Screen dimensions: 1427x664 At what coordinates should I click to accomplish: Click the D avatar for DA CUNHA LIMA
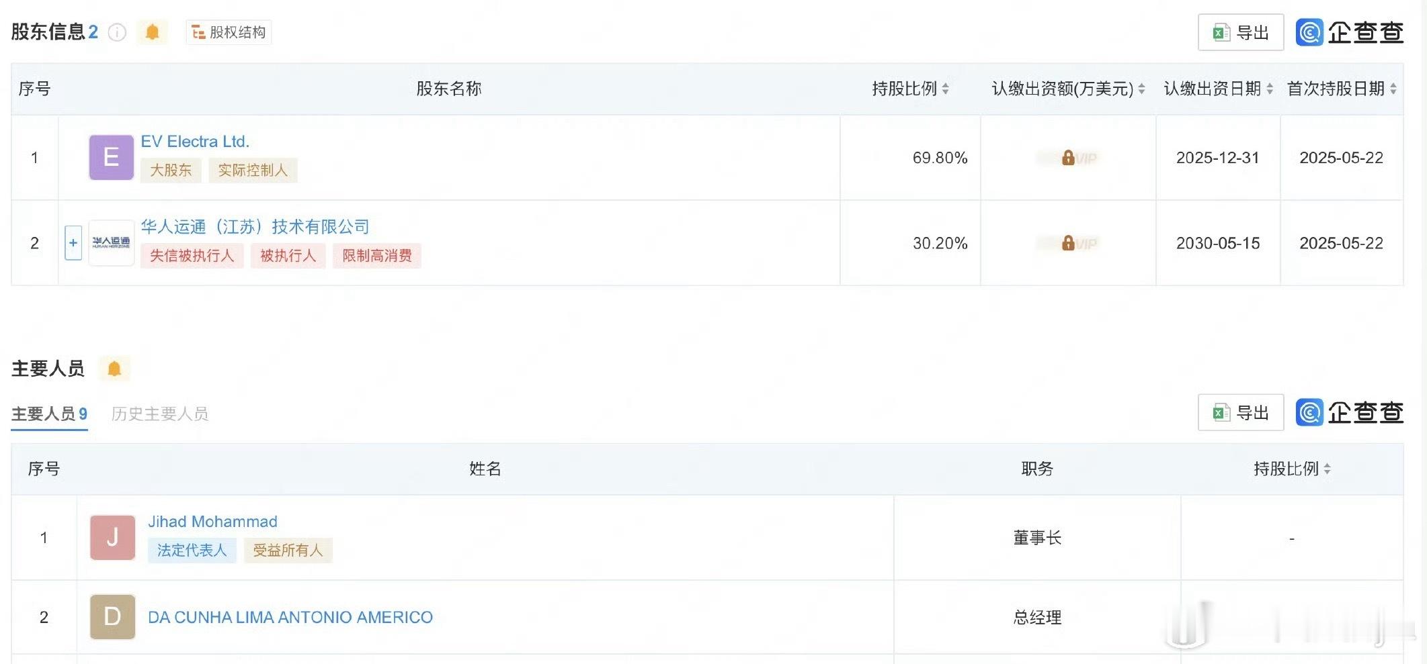pyautogui.click(x=112, y=616)
